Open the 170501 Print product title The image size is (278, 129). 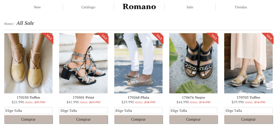(83, 98)
